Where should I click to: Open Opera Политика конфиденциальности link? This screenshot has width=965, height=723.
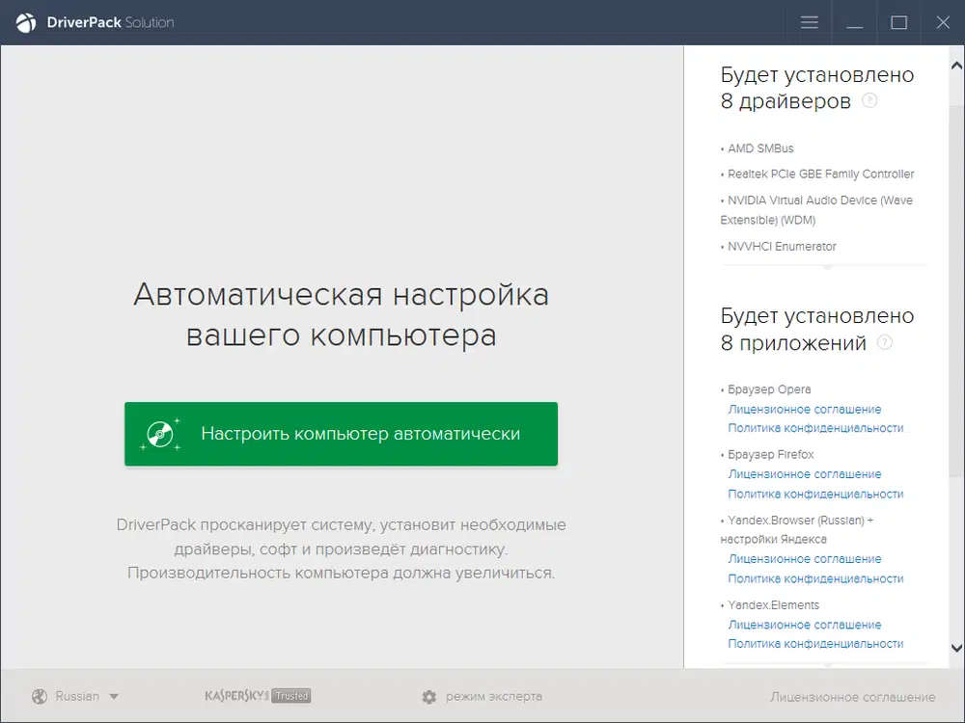click(x=815, y=429)
